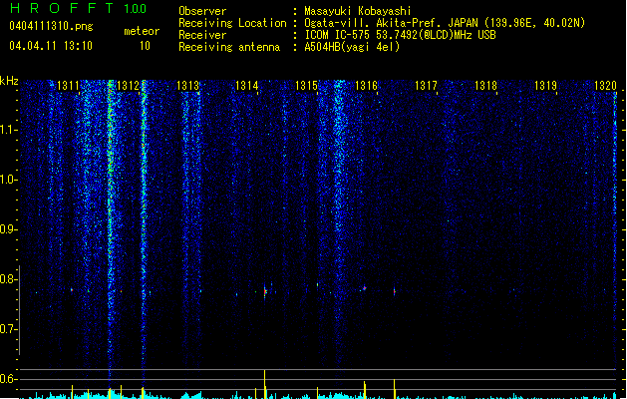Viewport: 627px width, 399px height.
Task: Click the meteor count label
Action: pyautogui.click(x=142, y=31)
